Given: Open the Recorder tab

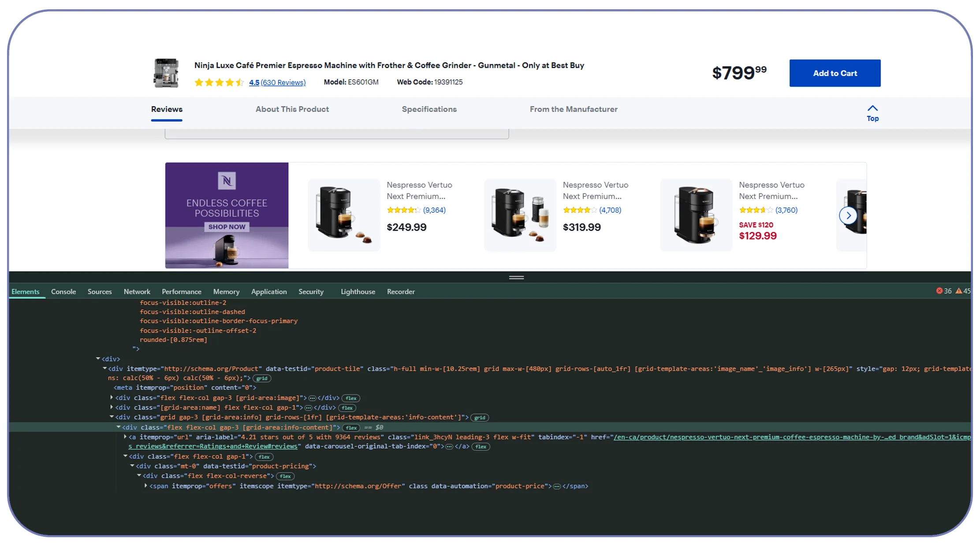Looking at the screenshot, I should pos(401,291).
